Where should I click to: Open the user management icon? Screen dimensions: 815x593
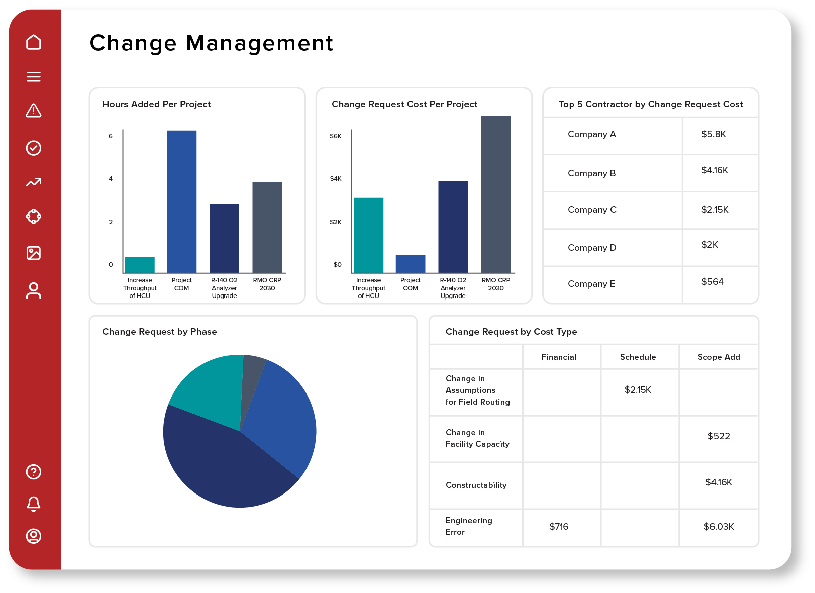pyautogui.click(x=34, y=288)
